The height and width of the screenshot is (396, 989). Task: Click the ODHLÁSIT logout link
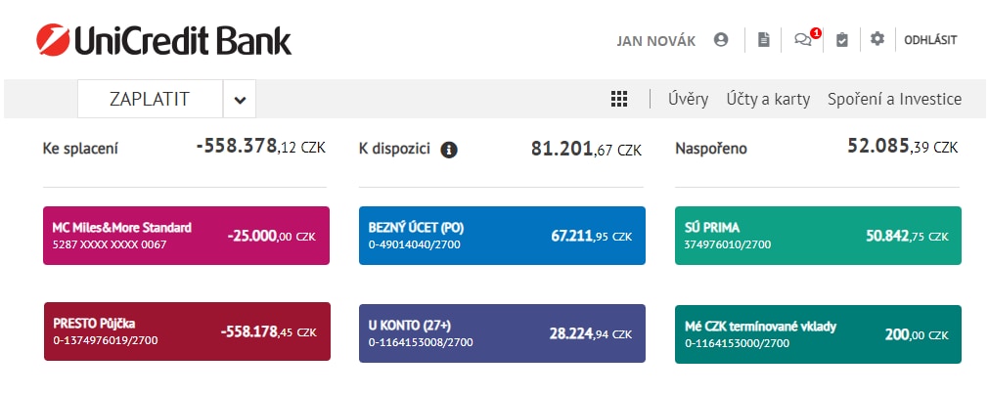coord(929,40)
